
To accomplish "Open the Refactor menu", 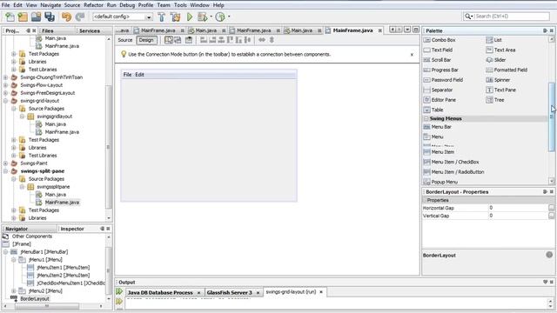I will click(x=93, y=5).
